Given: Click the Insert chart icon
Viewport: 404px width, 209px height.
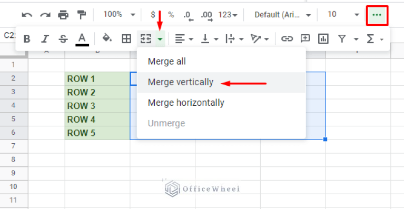Looking at the screenshot, I should point(323,39).
